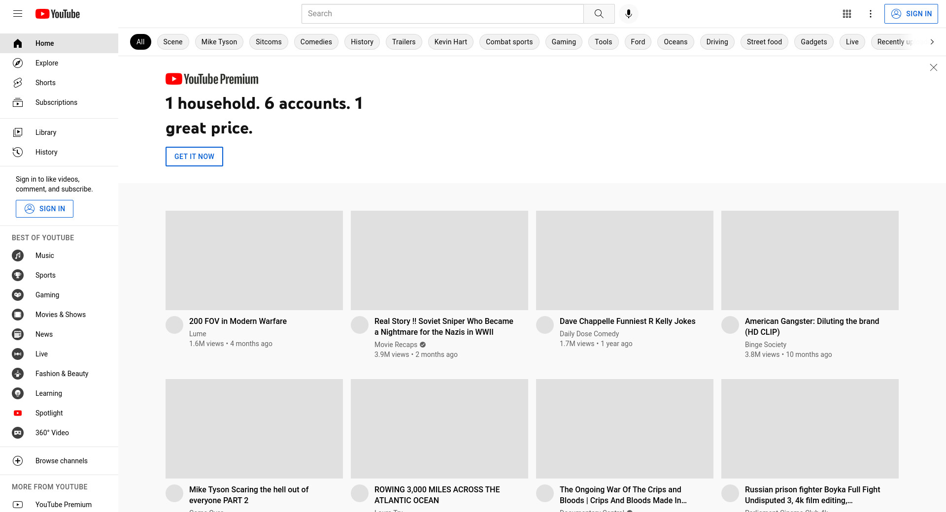Click the Subscriptions icon in sidebar
The height and width of the screenshot is (512, 946).
(x=18, y=102)
